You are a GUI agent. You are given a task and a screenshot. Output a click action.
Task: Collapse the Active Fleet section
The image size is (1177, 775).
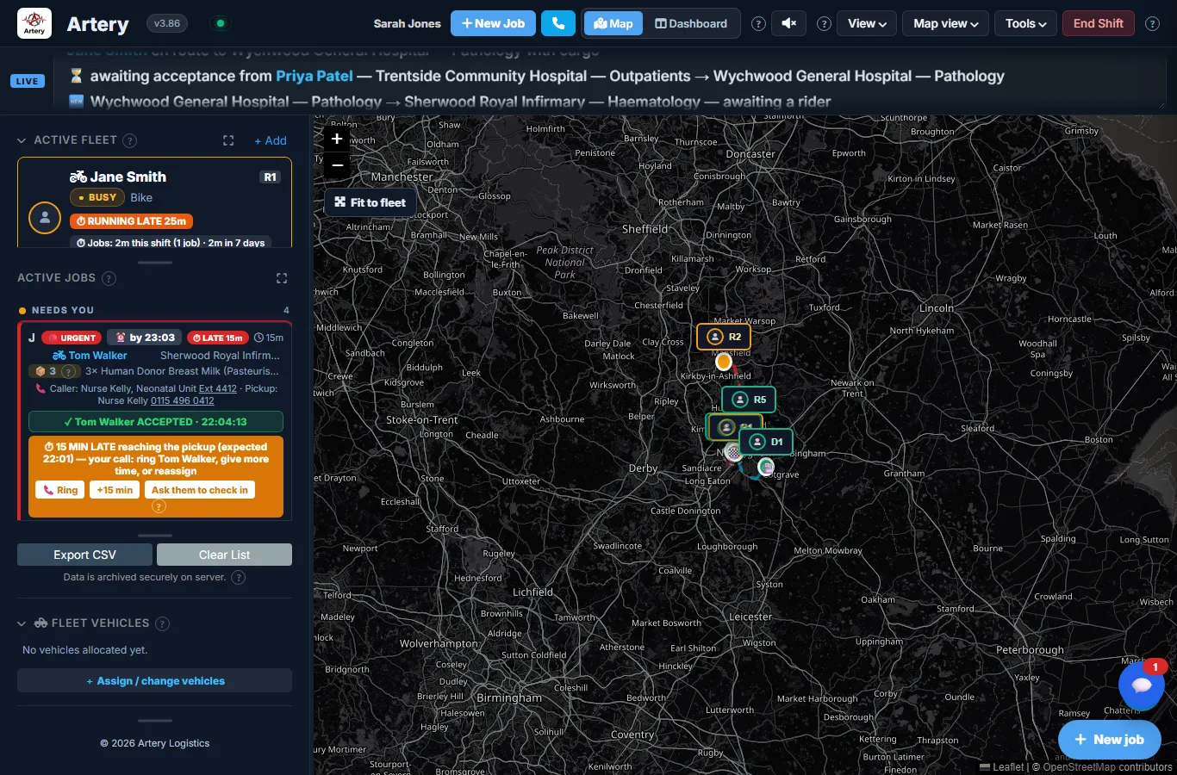22,140
